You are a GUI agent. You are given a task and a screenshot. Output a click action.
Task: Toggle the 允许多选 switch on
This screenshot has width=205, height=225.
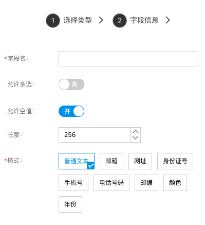(x=71, y=84)
